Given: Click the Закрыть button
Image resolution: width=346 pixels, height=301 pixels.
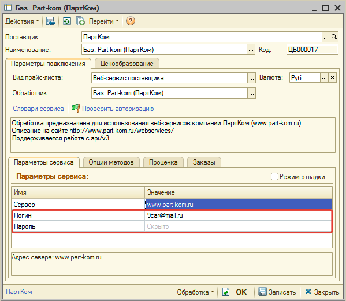Looking at the screenshot, I should click(322, 292).
